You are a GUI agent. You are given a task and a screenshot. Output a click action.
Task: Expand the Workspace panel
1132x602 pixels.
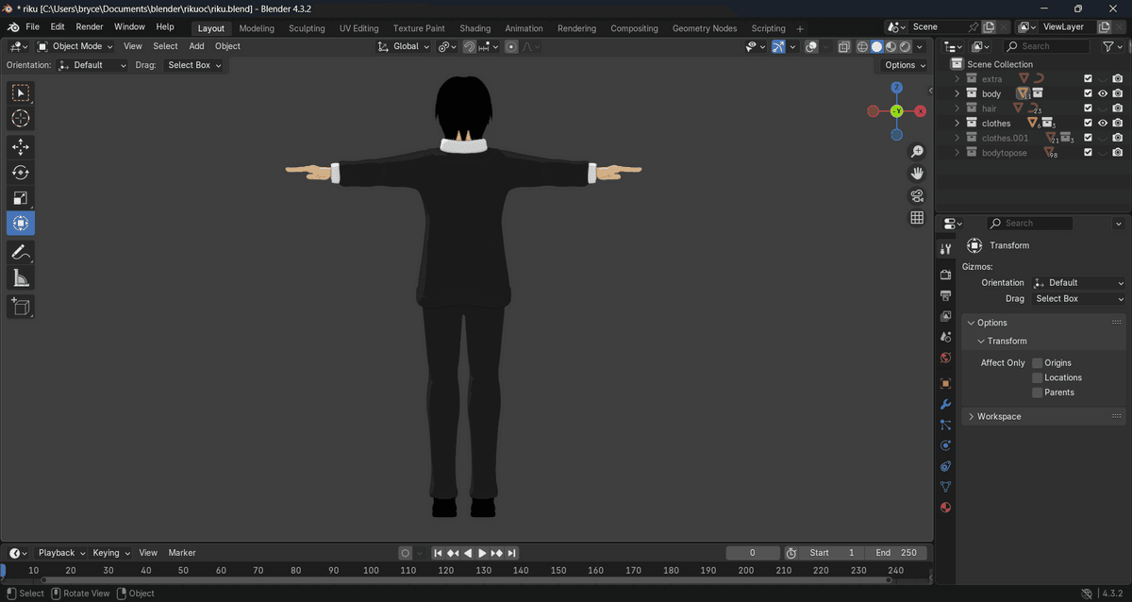click(x=999, y=416)
